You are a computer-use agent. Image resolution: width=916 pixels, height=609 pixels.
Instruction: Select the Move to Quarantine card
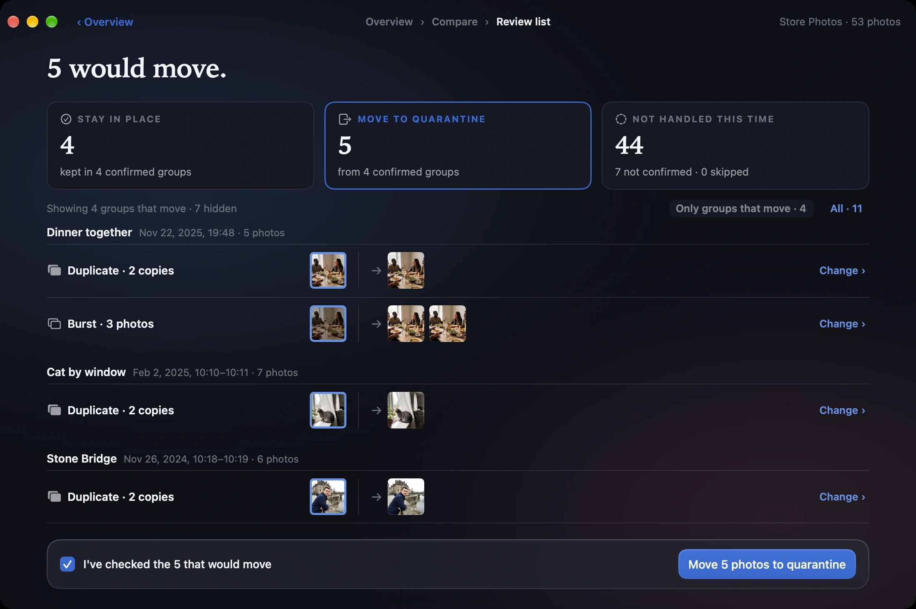pos(458,146)
